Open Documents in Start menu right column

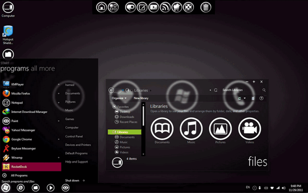(x=72, y=94)
